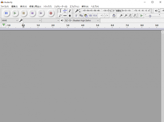Image resolution: width=164 pixels, height=122 pixels.
Task: Click the Undo arrow icon
Action: (x=102, y=16)
